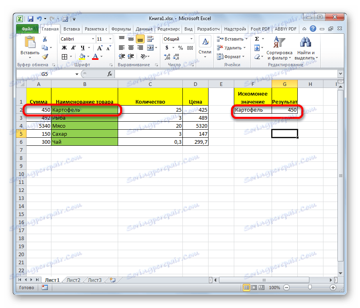This screenshot has height=308, width=360.
Task: Click the Decrease Decimal icon
Action: [176, 57]
